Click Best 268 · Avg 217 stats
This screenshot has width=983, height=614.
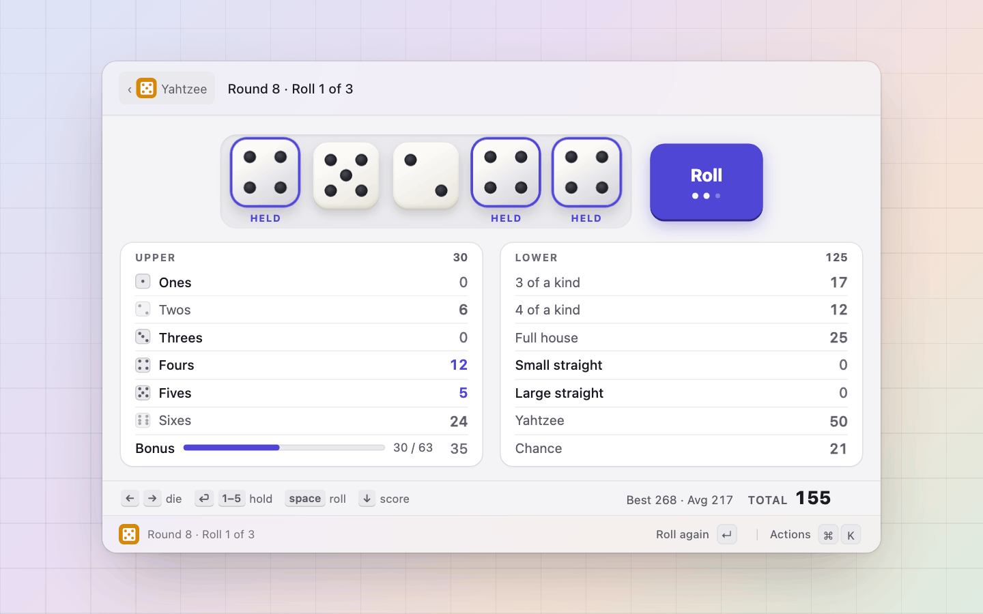tap(680, 500)
